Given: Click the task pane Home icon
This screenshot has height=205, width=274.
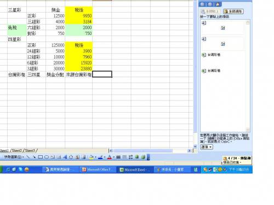Looking at the screenshot, I should point(218,4).
